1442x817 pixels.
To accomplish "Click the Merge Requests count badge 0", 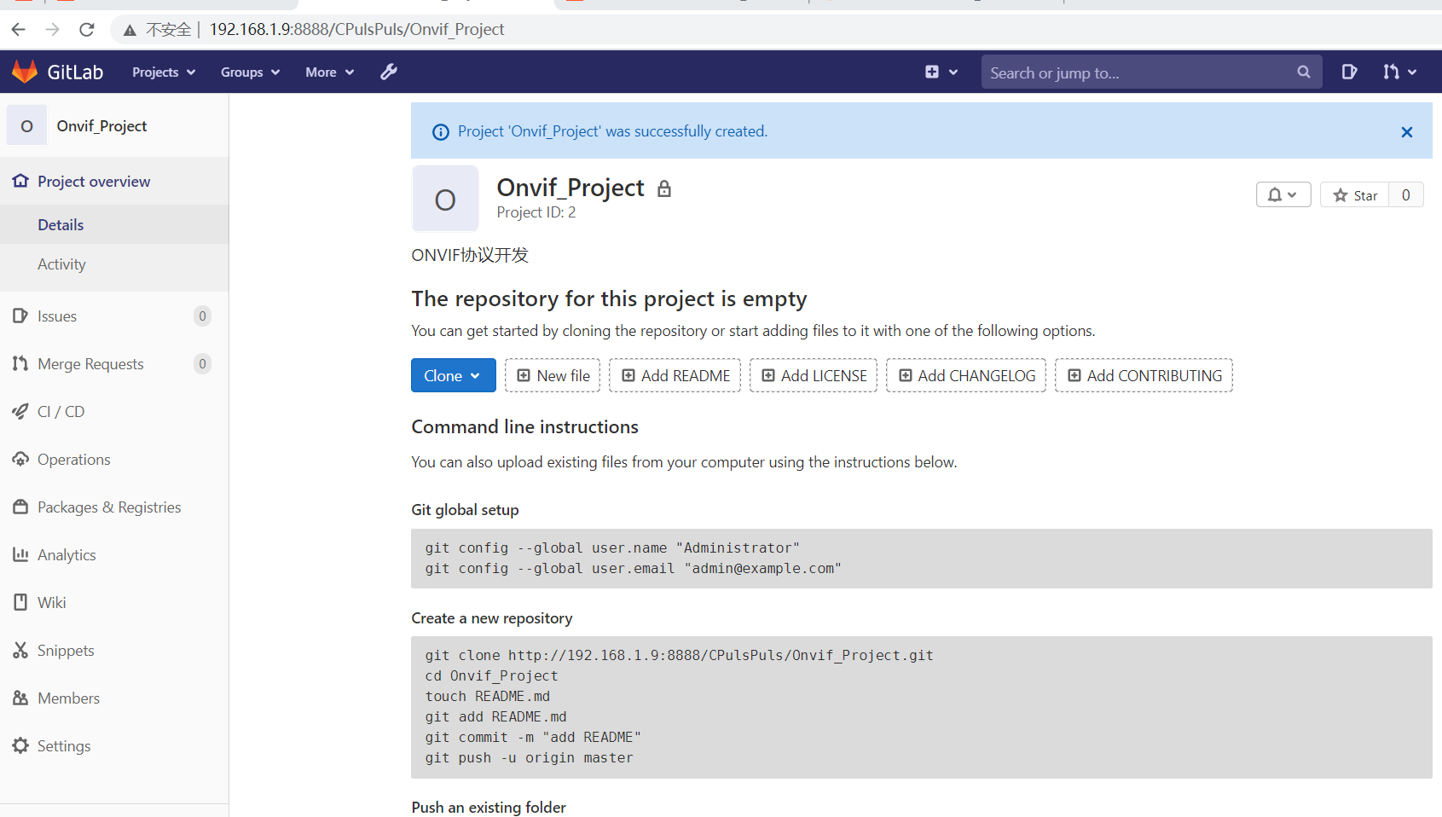I will 202,364.
